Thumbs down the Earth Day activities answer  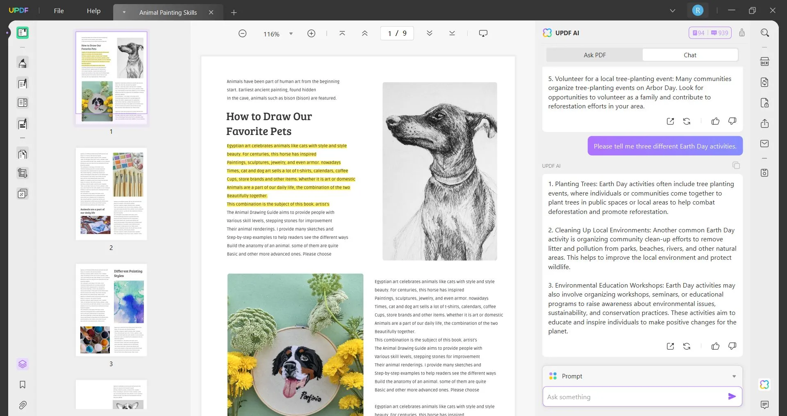tap(732, 346)
